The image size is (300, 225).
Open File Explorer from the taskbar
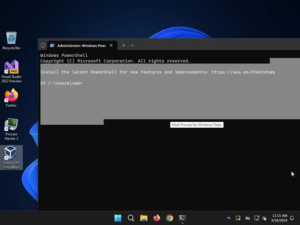point(144,218)
